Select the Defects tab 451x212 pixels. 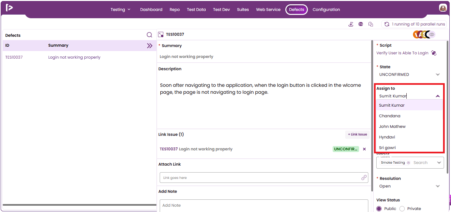pos(297,10)
